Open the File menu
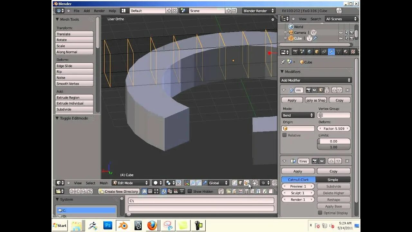Screen dimensions: 412x232 (77, 11)
